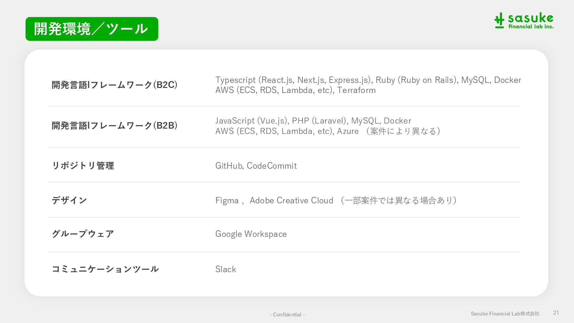
Task: Click the 開発言語|フレームワーク(B2C) row label
Action: coord(115,85)
